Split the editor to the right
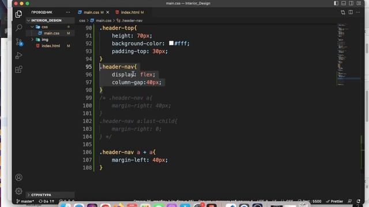 coord(351,12)
